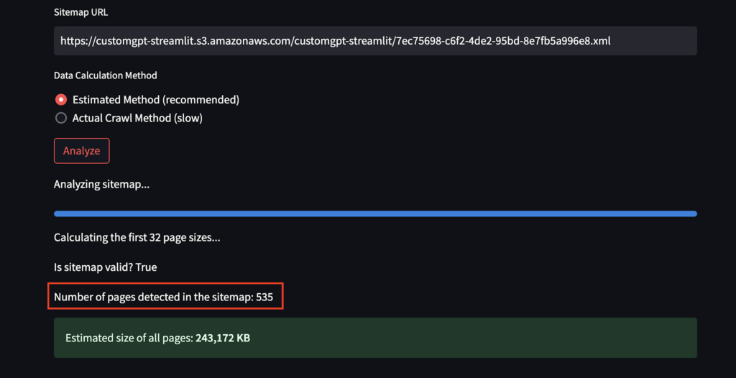Image resolution: width=736 pixels, height=378 pixels.
Task: Click the "https://" start of the sitemap URL
Action: [x=74, y=41]
